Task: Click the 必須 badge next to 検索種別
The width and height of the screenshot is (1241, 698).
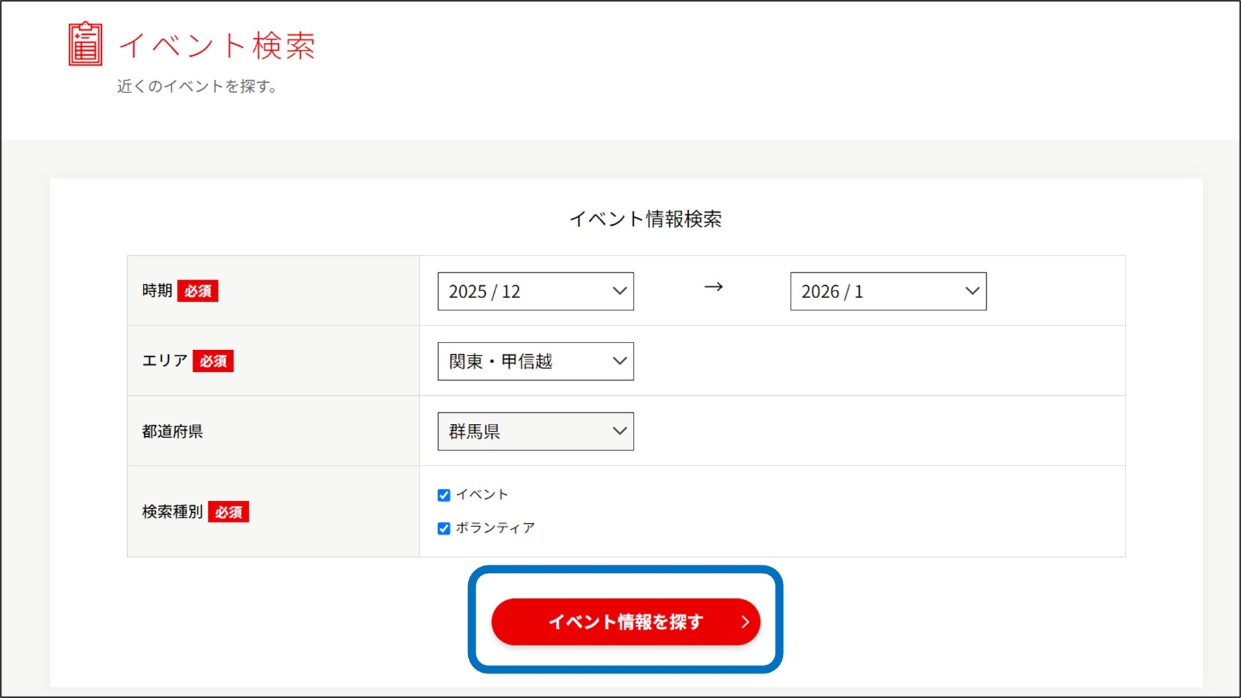Action: [228, 512]
